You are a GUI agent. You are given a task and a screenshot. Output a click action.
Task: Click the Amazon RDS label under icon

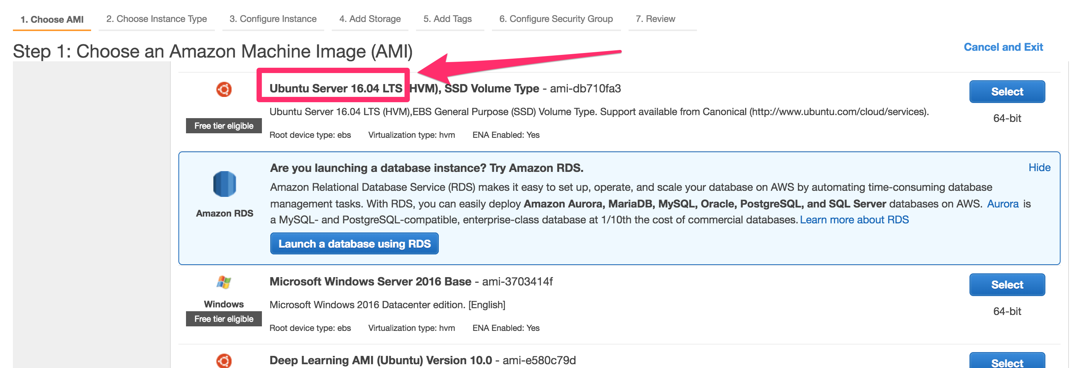pyautogui.click(x=224, y=213)
